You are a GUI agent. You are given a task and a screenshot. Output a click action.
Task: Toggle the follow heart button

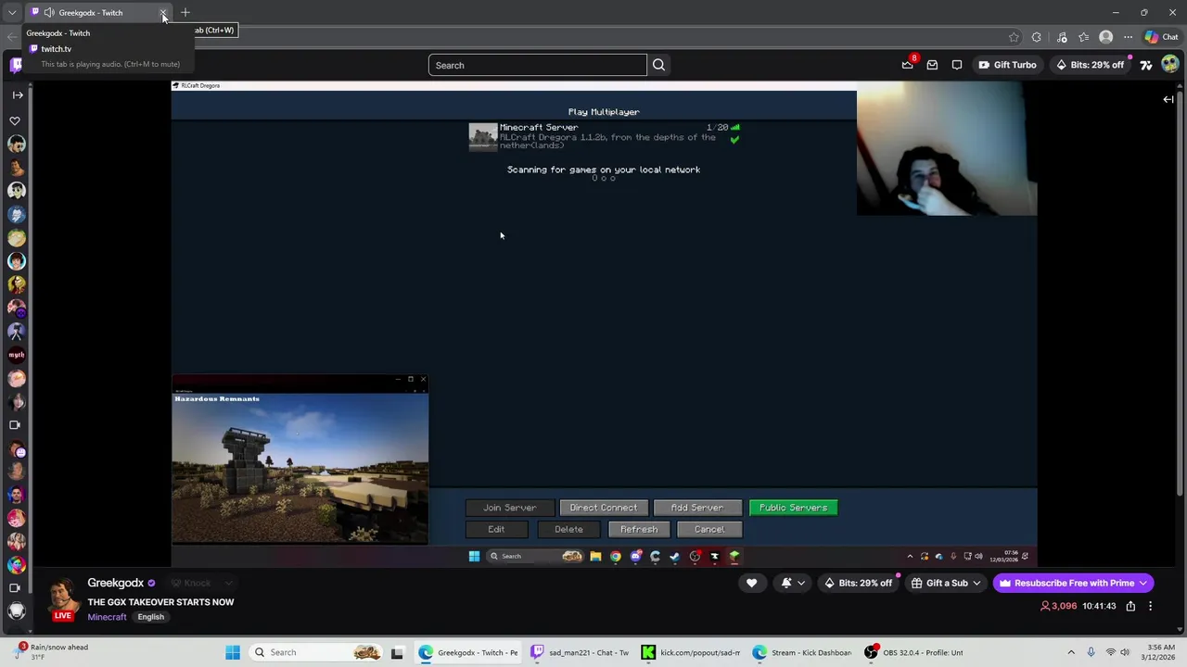tap(751, 583)
